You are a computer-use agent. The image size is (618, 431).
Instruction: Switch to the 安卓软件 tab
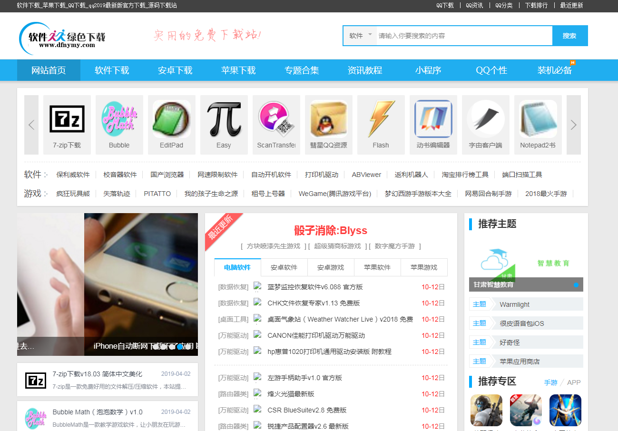tap(284, 267)
